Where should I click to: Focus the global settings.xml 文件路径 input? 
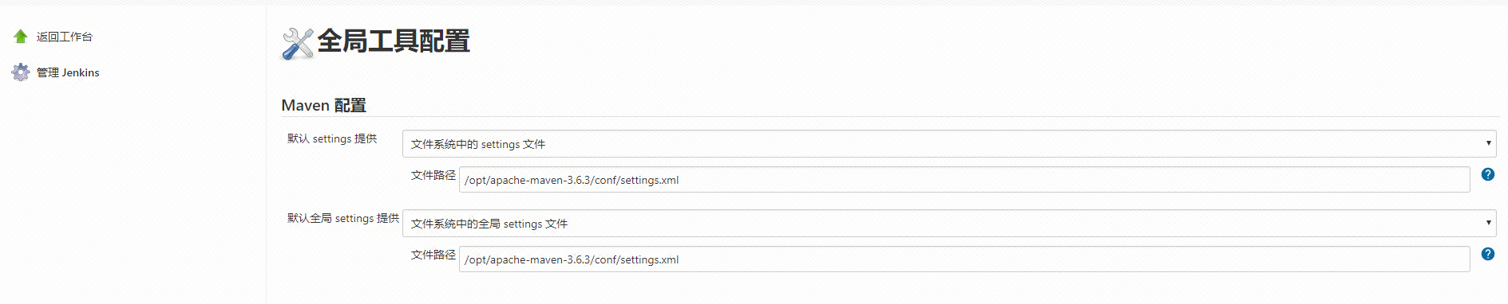click(x=964, y=259)
